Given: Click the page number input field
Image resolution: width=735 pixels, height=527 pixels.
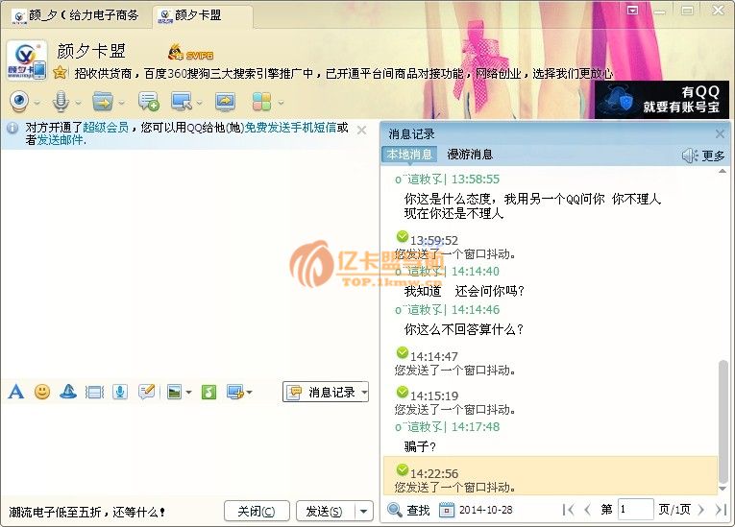Looking at the screenshot, I should tap(635, 510).
